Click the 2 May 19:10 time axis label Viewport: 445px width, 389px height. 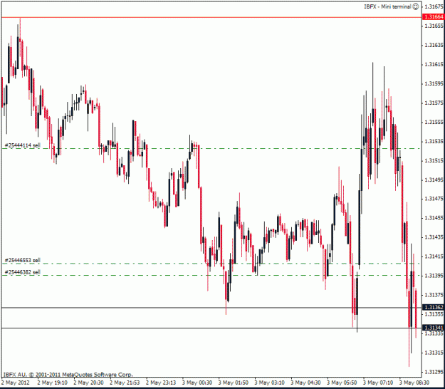tap(52, 383)
